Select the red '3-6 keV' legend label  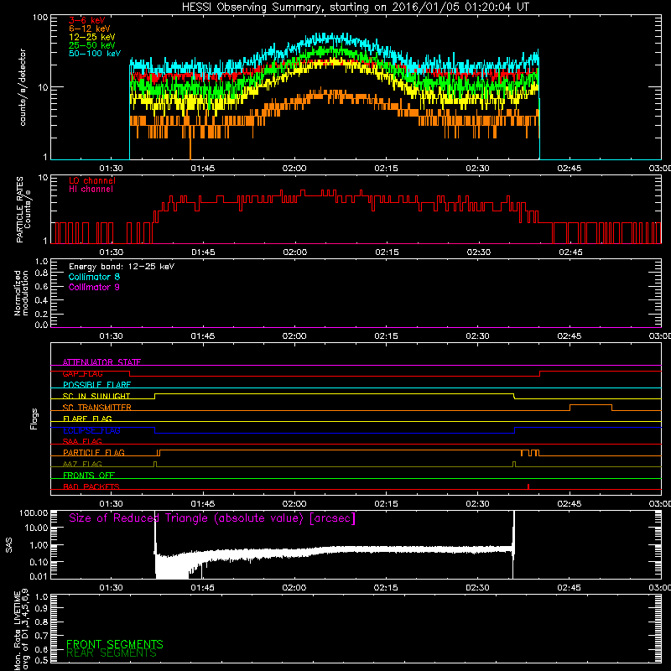click(x=86, y=20)
